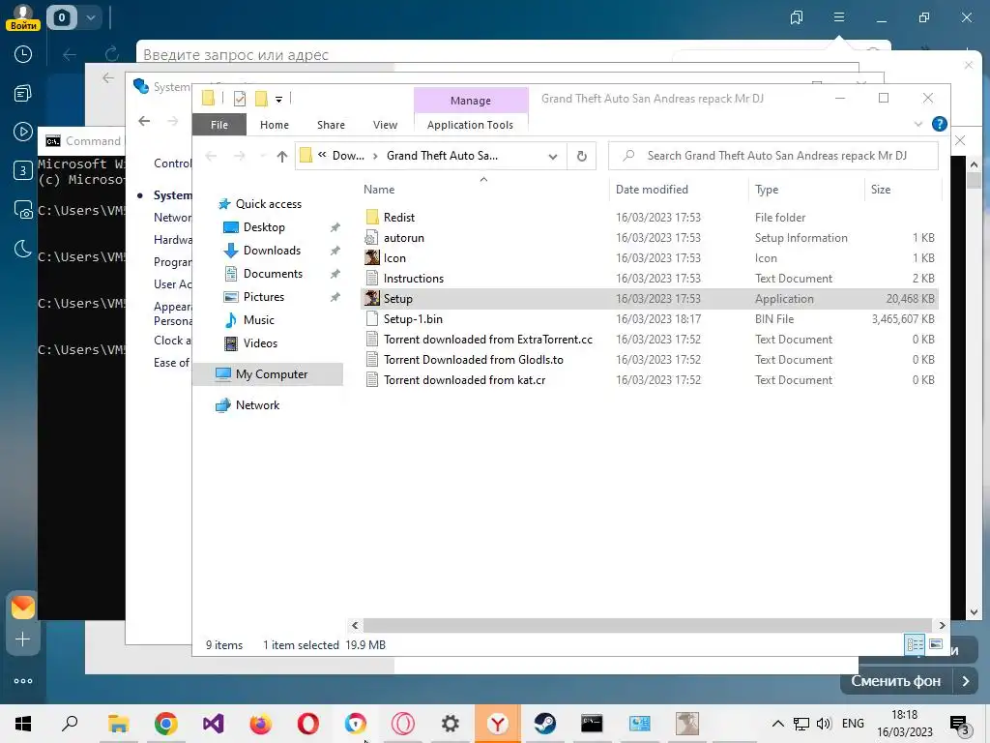Viewport: 990px width, 743px height.
Task: Toggle night mode moon icon in sidebar
Action: [23, 249]
